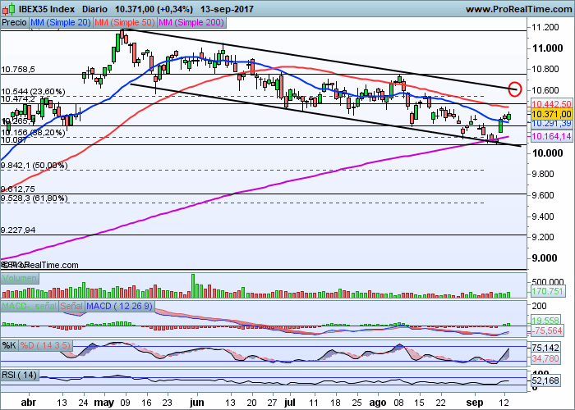The image size is (575, 410).
Task: Click the yellow 10.371,00 current price tag
Action: pyautogui.click(x=551, y=115)
